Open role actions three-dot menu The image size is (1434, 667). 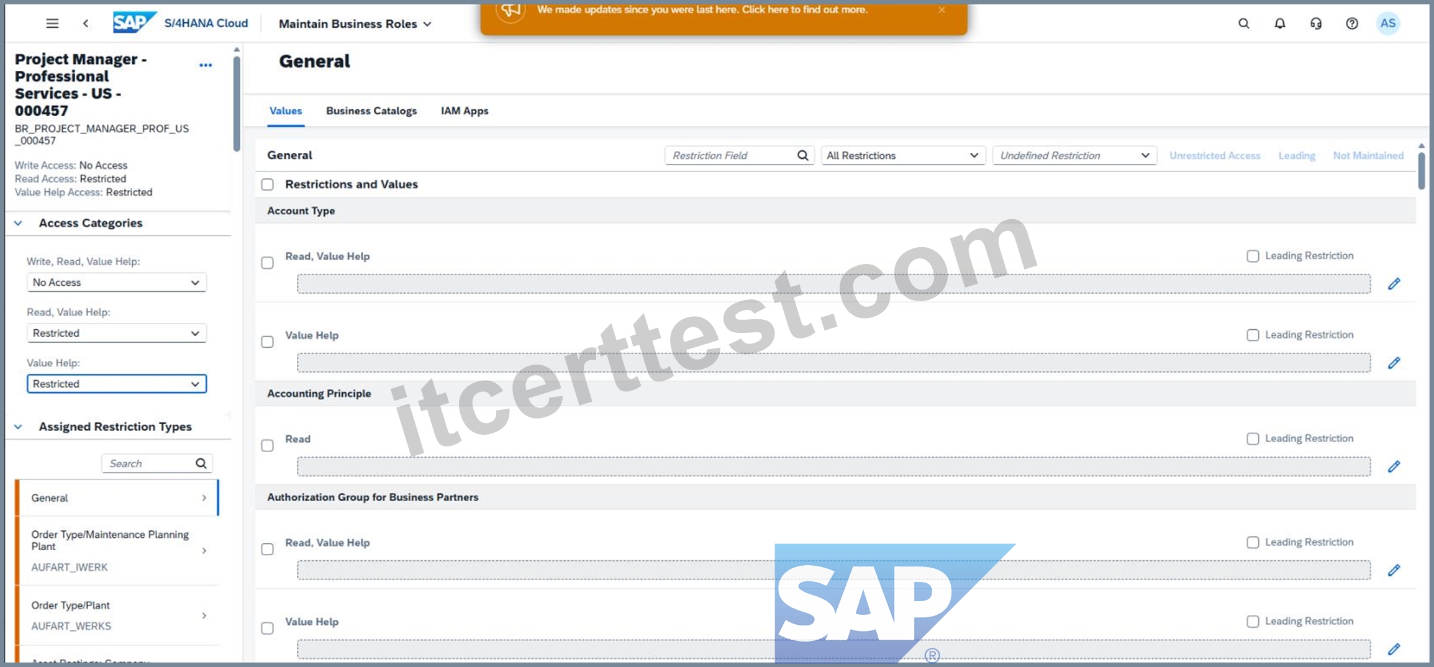(206, 65)
